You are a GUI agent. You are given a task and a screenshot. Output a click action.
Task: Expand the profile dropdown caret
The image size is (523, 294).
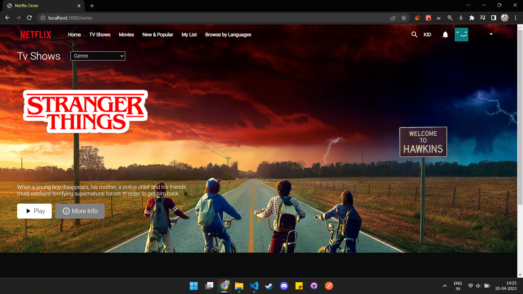(x=491, y=34)
